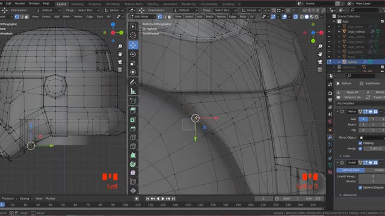Select Catmull-Clark subdivision type

pyautogui.click(x=350, y=170)
